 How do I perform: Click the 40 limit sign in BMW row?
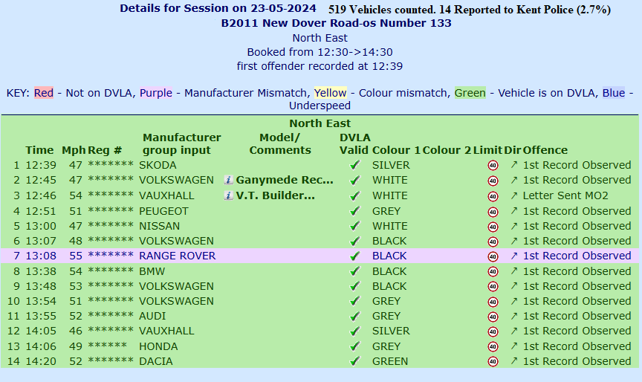point(493,272)
